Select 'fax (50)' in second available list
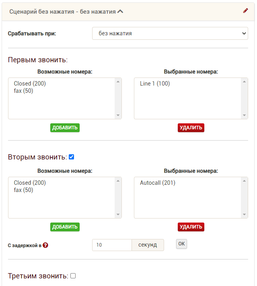 (23, 190)
